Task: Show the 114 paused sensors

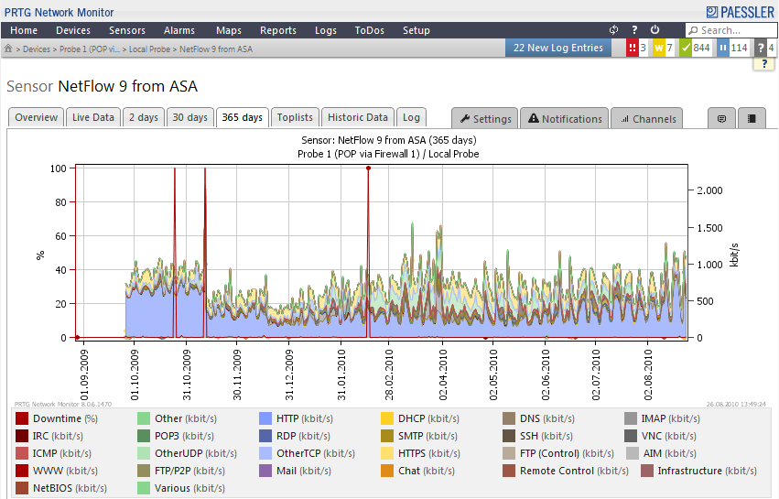Action: pos(733,49)
